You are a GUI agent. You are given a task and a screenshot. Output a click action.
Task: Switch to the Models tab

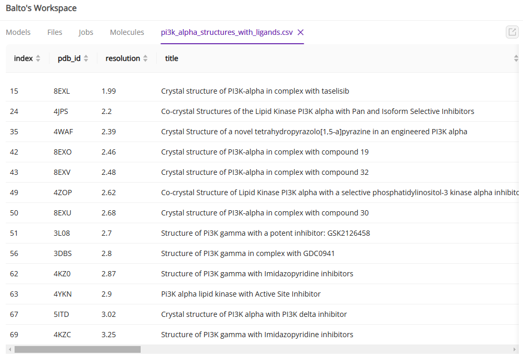tap(18, 32)
